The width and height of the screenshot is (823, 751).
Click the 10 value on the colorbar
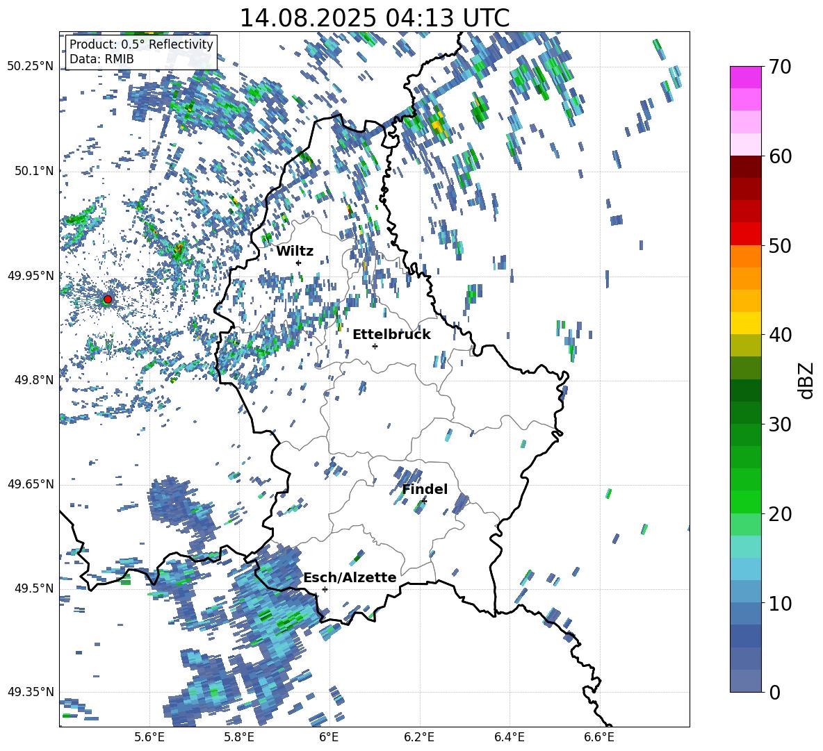tap(779, 603)
